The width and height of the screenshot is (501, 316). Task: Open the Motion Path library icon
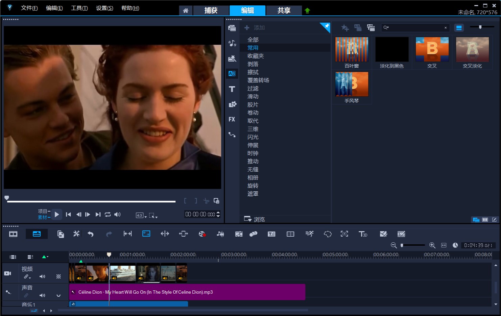(232, 135)
